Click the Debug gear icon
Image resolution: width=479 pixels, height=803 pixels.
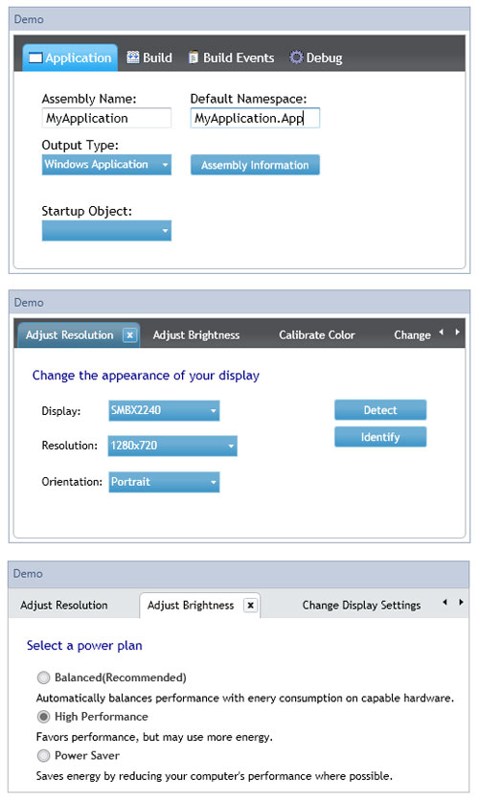click(296, 57)
